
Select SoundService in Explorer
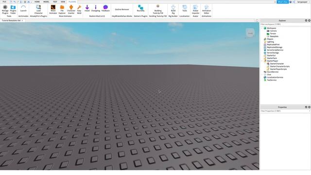(273, 72)
